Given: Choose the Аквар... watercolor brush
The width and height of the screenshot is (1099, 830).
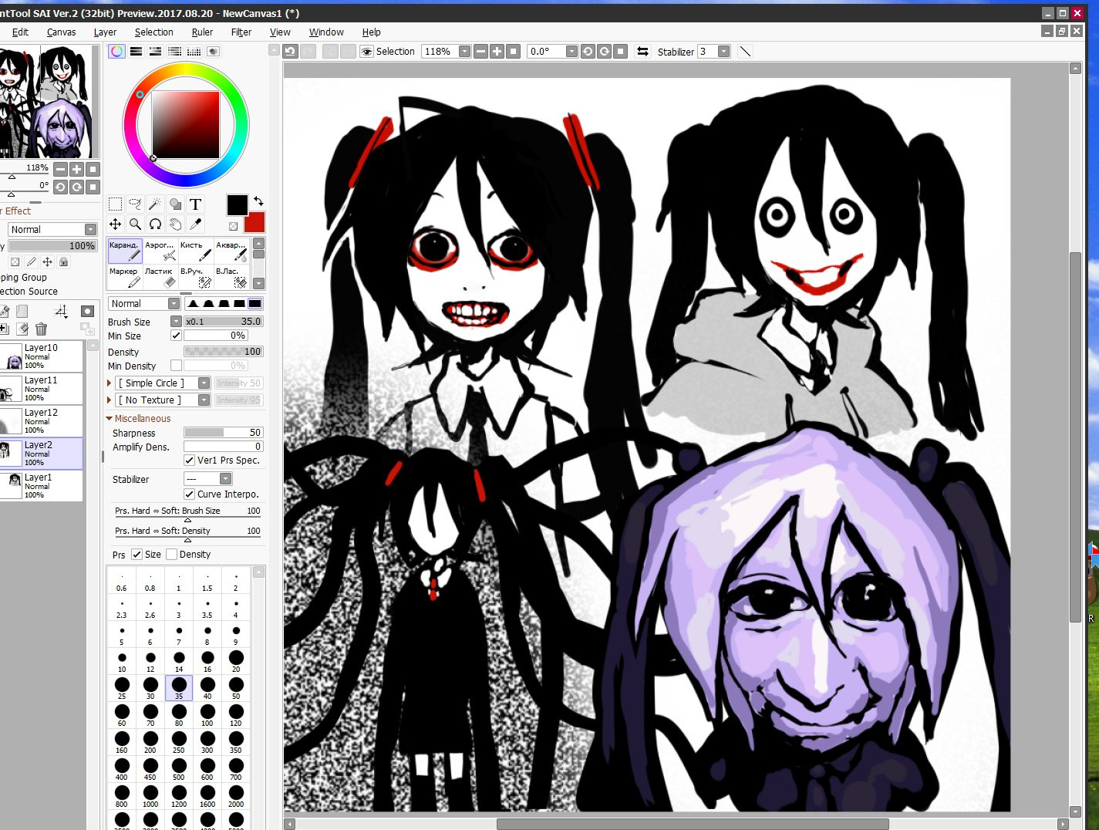Looking at the screenshot, I should 231,251.
